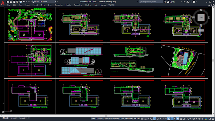Image resolution: width=215 pixels, height=121 pixels.
Task: Open the Format menu
Action: point(35,5)
